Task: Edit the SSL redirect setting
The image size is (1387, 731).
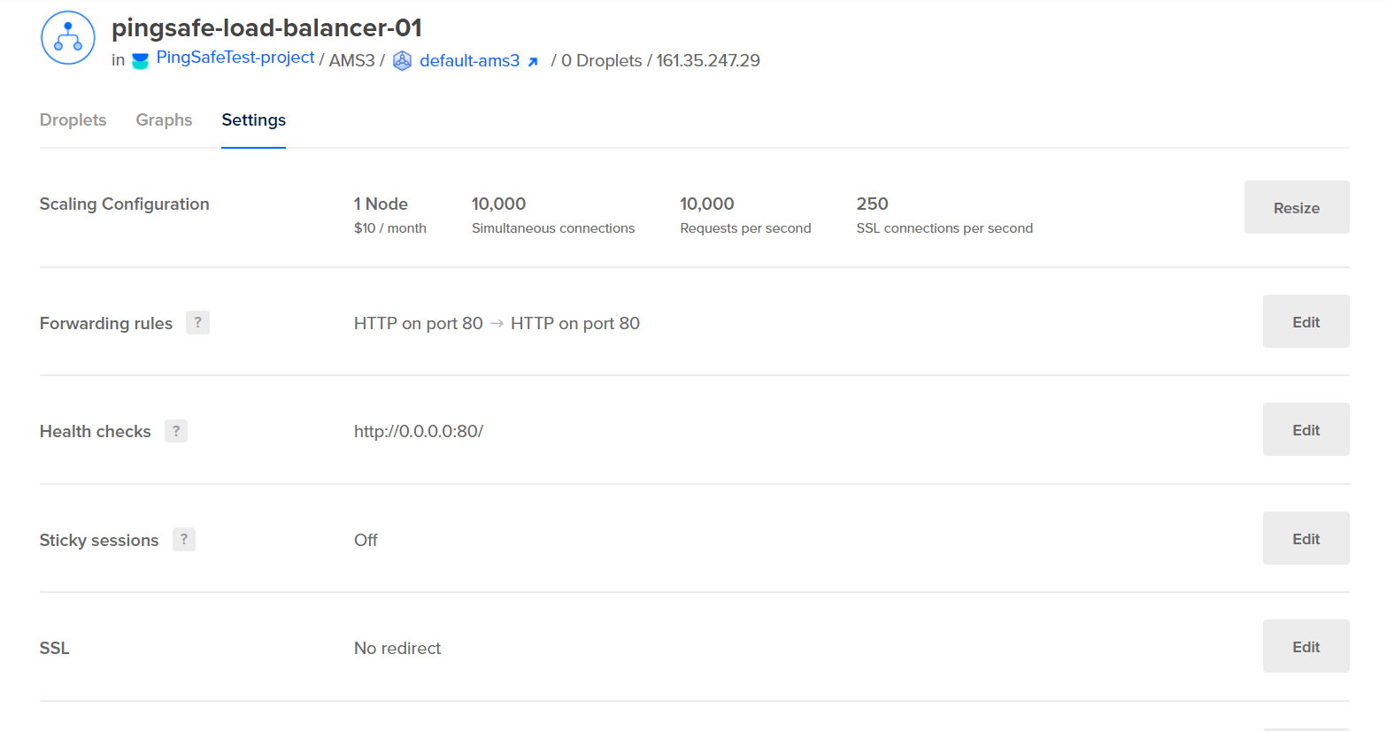Action: point(1306,647)
